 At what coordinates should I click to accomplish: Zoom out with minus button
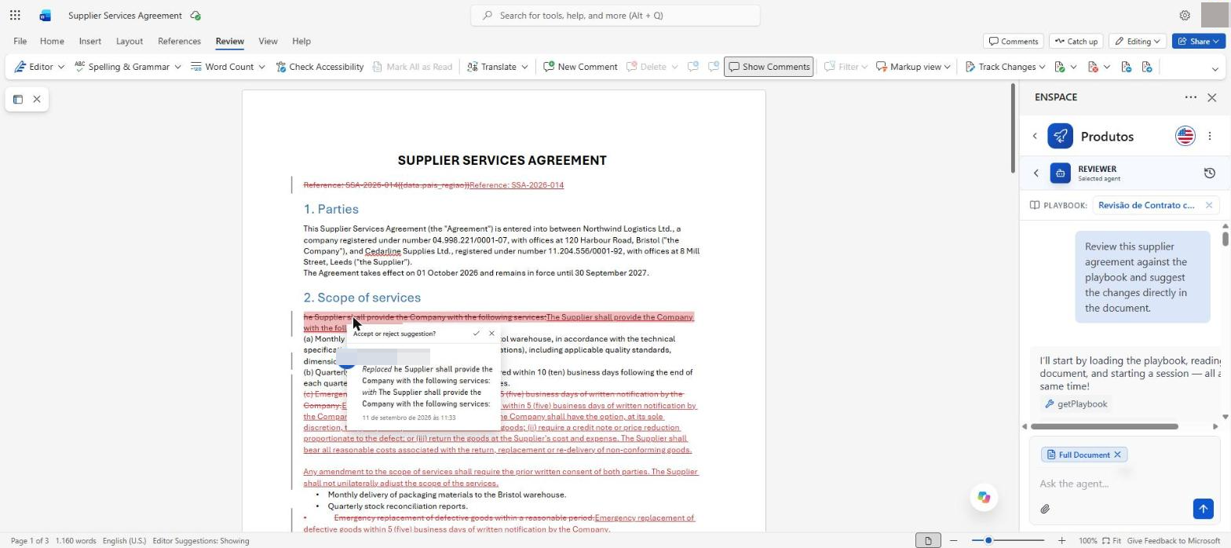954,540
